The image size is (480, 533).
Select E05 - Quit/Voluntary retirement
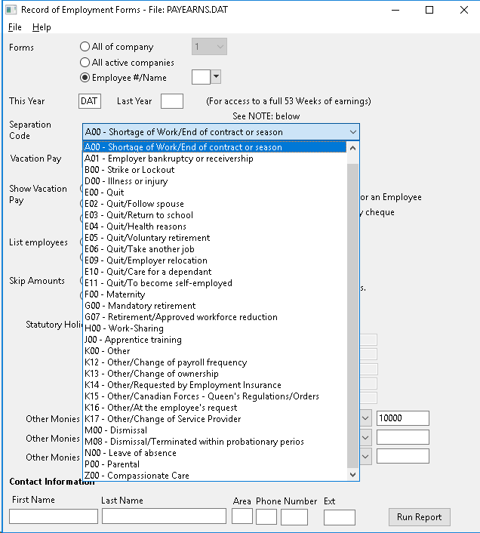point(214,238)
